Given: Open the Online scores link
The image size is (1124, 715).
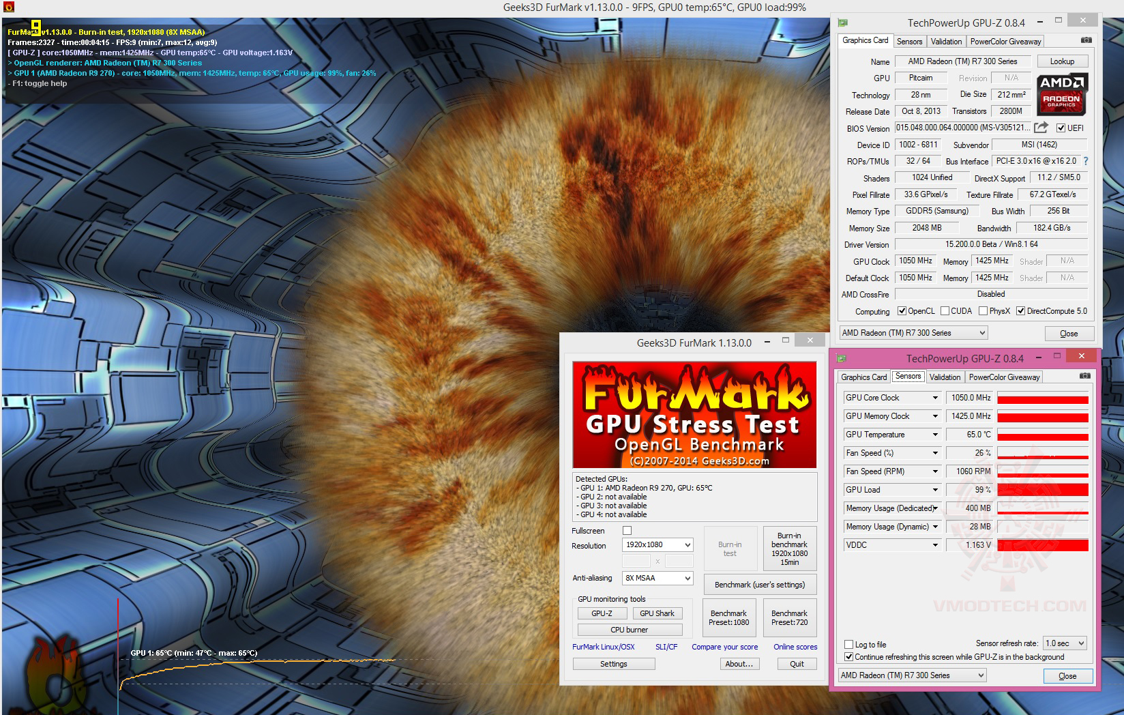Looking at the screenshot, I should click(795, 647).
